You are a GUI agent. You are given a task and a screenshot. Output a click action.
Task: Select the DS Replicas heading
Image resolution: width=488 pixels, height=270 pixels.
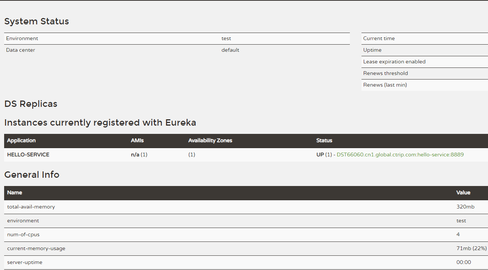(31, 104)
